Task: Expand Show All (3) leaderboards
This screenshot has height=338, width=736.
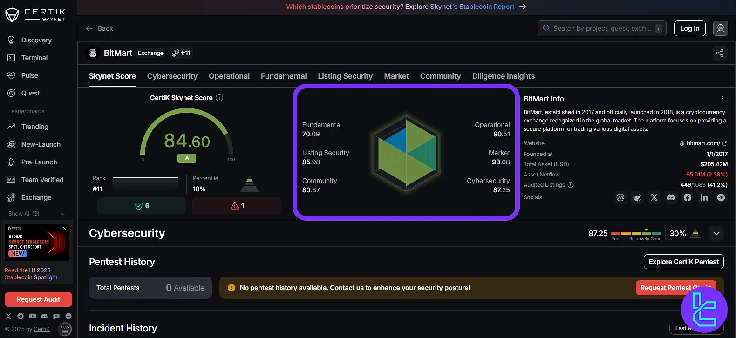Action: (x=37, y=214)
